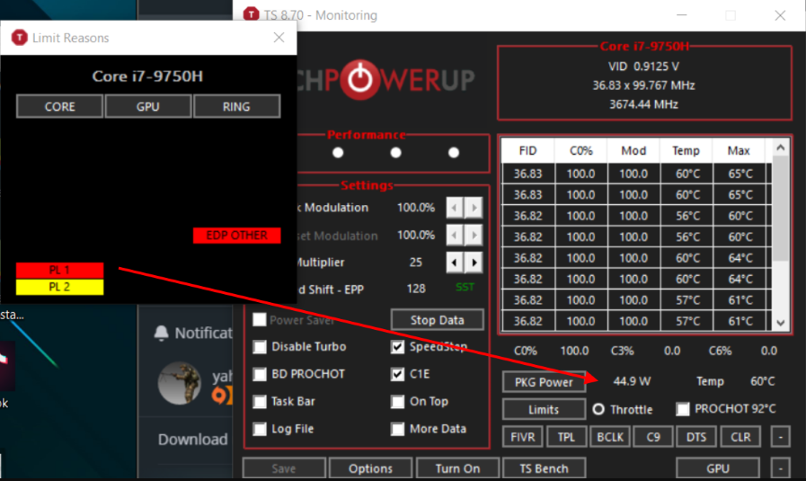806x481 pixels.
Task: Click the red power logo in TechPowerUp banner
Action: point(359,80)
